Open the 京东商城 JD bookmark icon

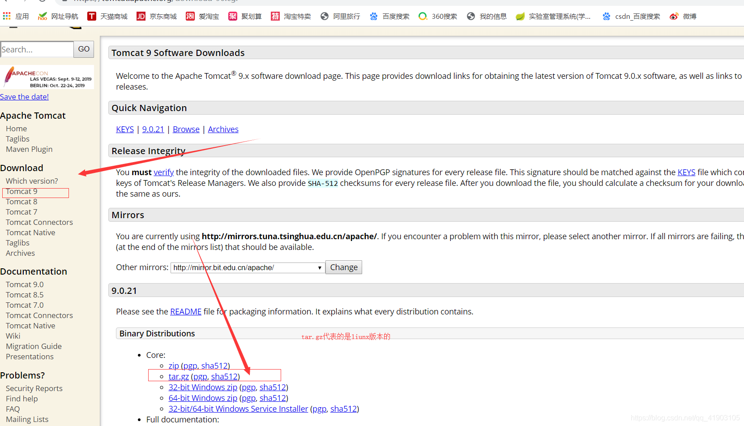(x=141, y=16)
